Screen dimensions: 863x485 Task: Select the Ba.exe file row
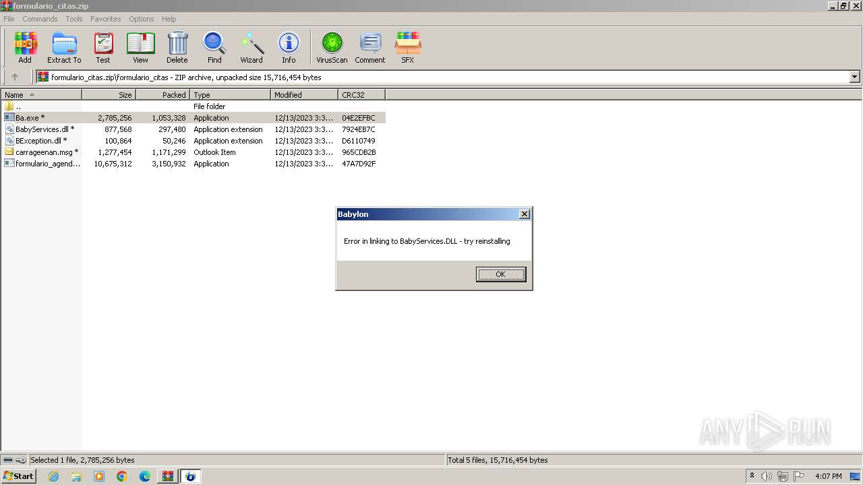pyautogui.click(x=194, y=118)
